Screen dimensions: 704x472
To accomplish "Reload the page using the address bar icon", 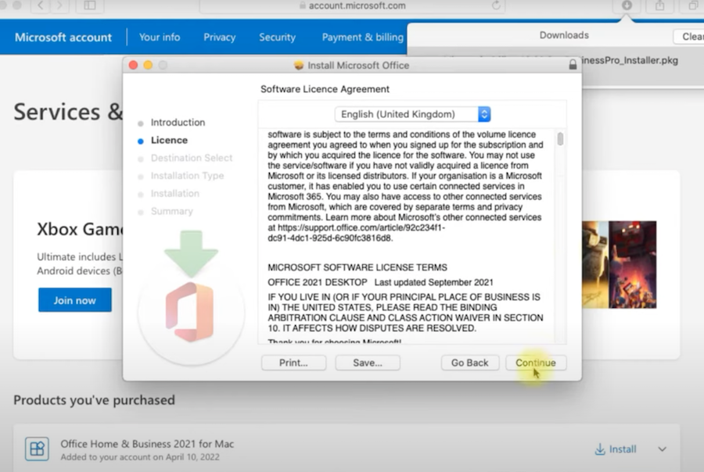I will (x=496, y=5).
